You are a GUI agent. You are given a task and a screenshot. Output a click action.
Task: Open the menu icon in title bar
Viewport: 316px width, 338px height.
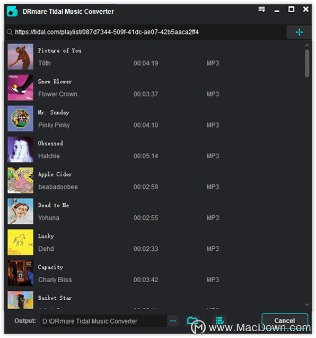262,9
